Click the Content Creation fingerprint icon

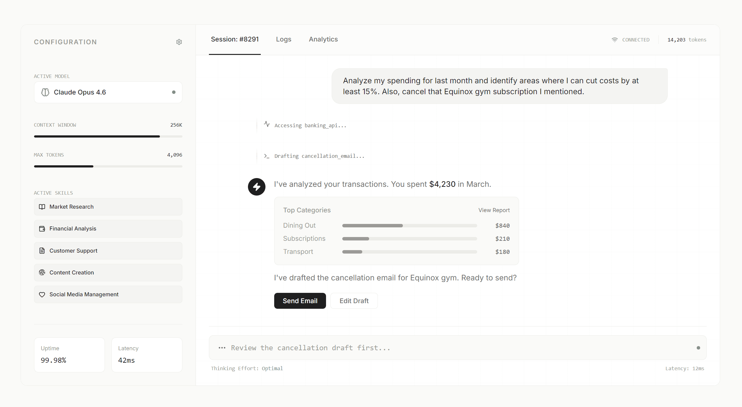tap(42, 273)
